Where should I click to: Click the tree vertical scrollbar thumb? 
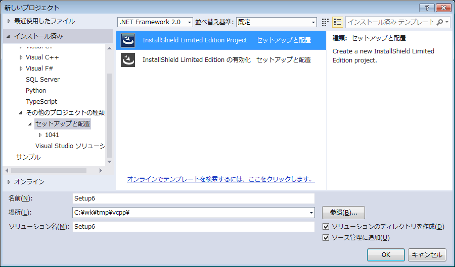[x=109, y=115]
